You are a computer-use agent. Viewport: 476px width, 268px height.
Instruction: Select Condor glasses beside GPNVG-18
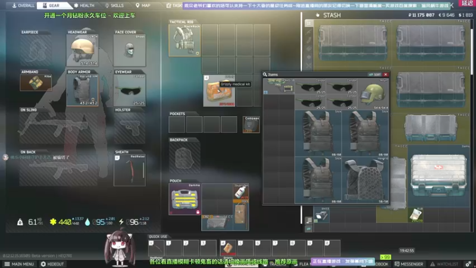pyautogui.click(x=311, y=86)
